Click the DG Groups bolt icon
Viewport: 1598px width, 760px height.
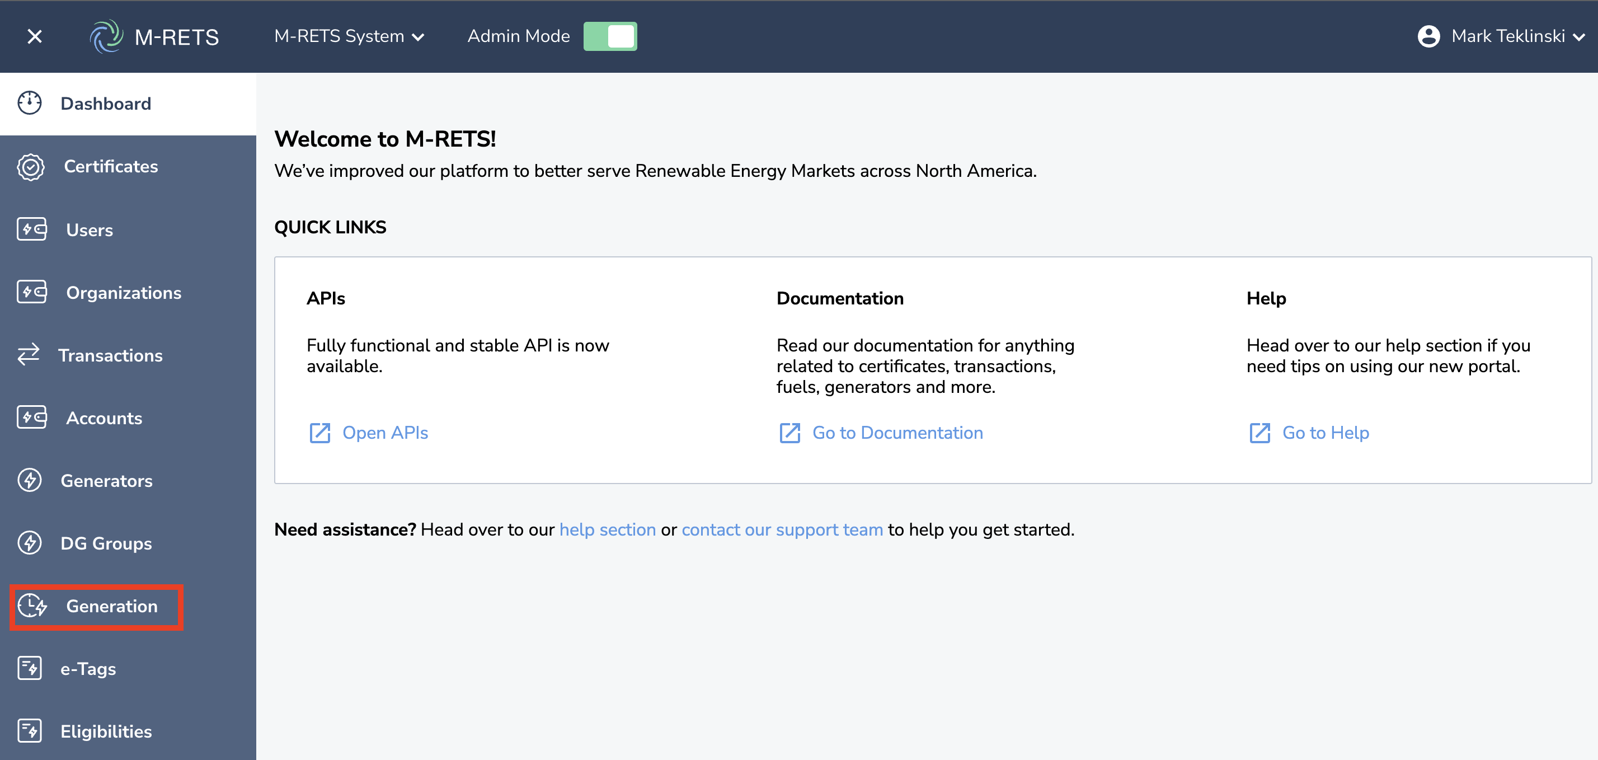[x=30, y=543]
